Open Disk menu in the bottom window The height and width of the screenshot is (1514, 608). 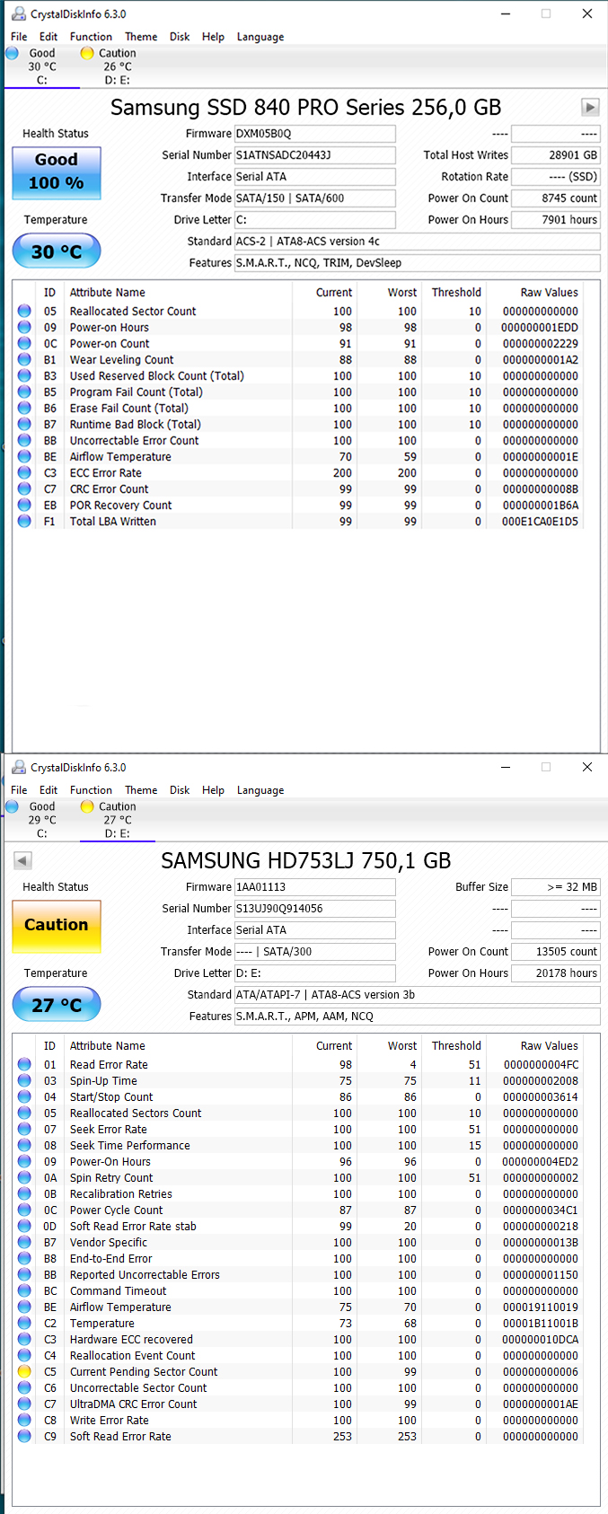click(x=180, y=790)
